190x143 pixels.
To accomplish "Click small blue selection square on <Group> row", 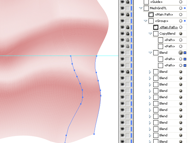I will coord(185,21).
